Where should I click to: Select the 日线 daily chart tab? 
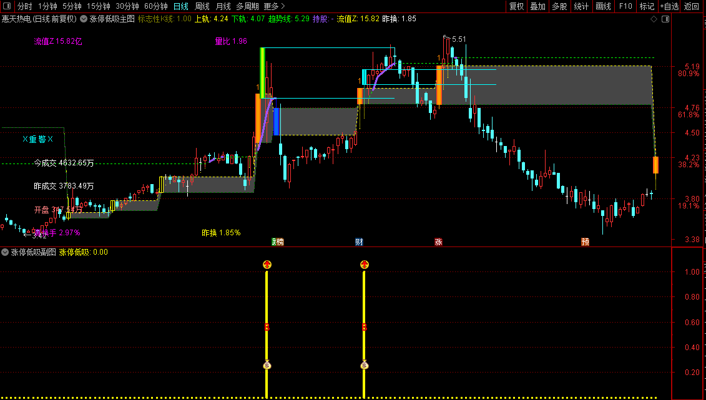click(x=181, y=6)
